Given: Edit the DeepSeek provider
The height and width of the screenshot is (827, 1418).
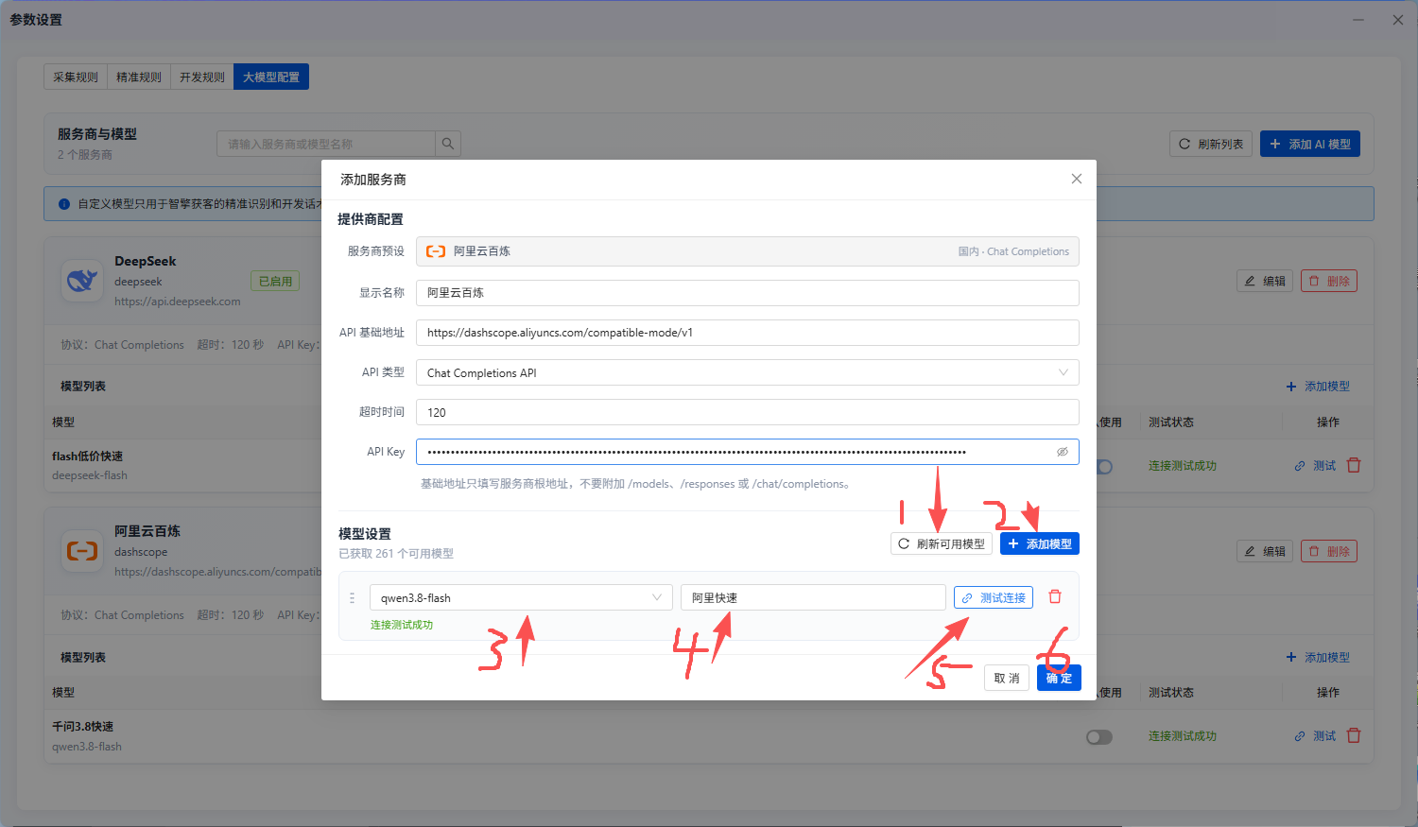Looking at the screenshot, I should tap(1265, 281).
